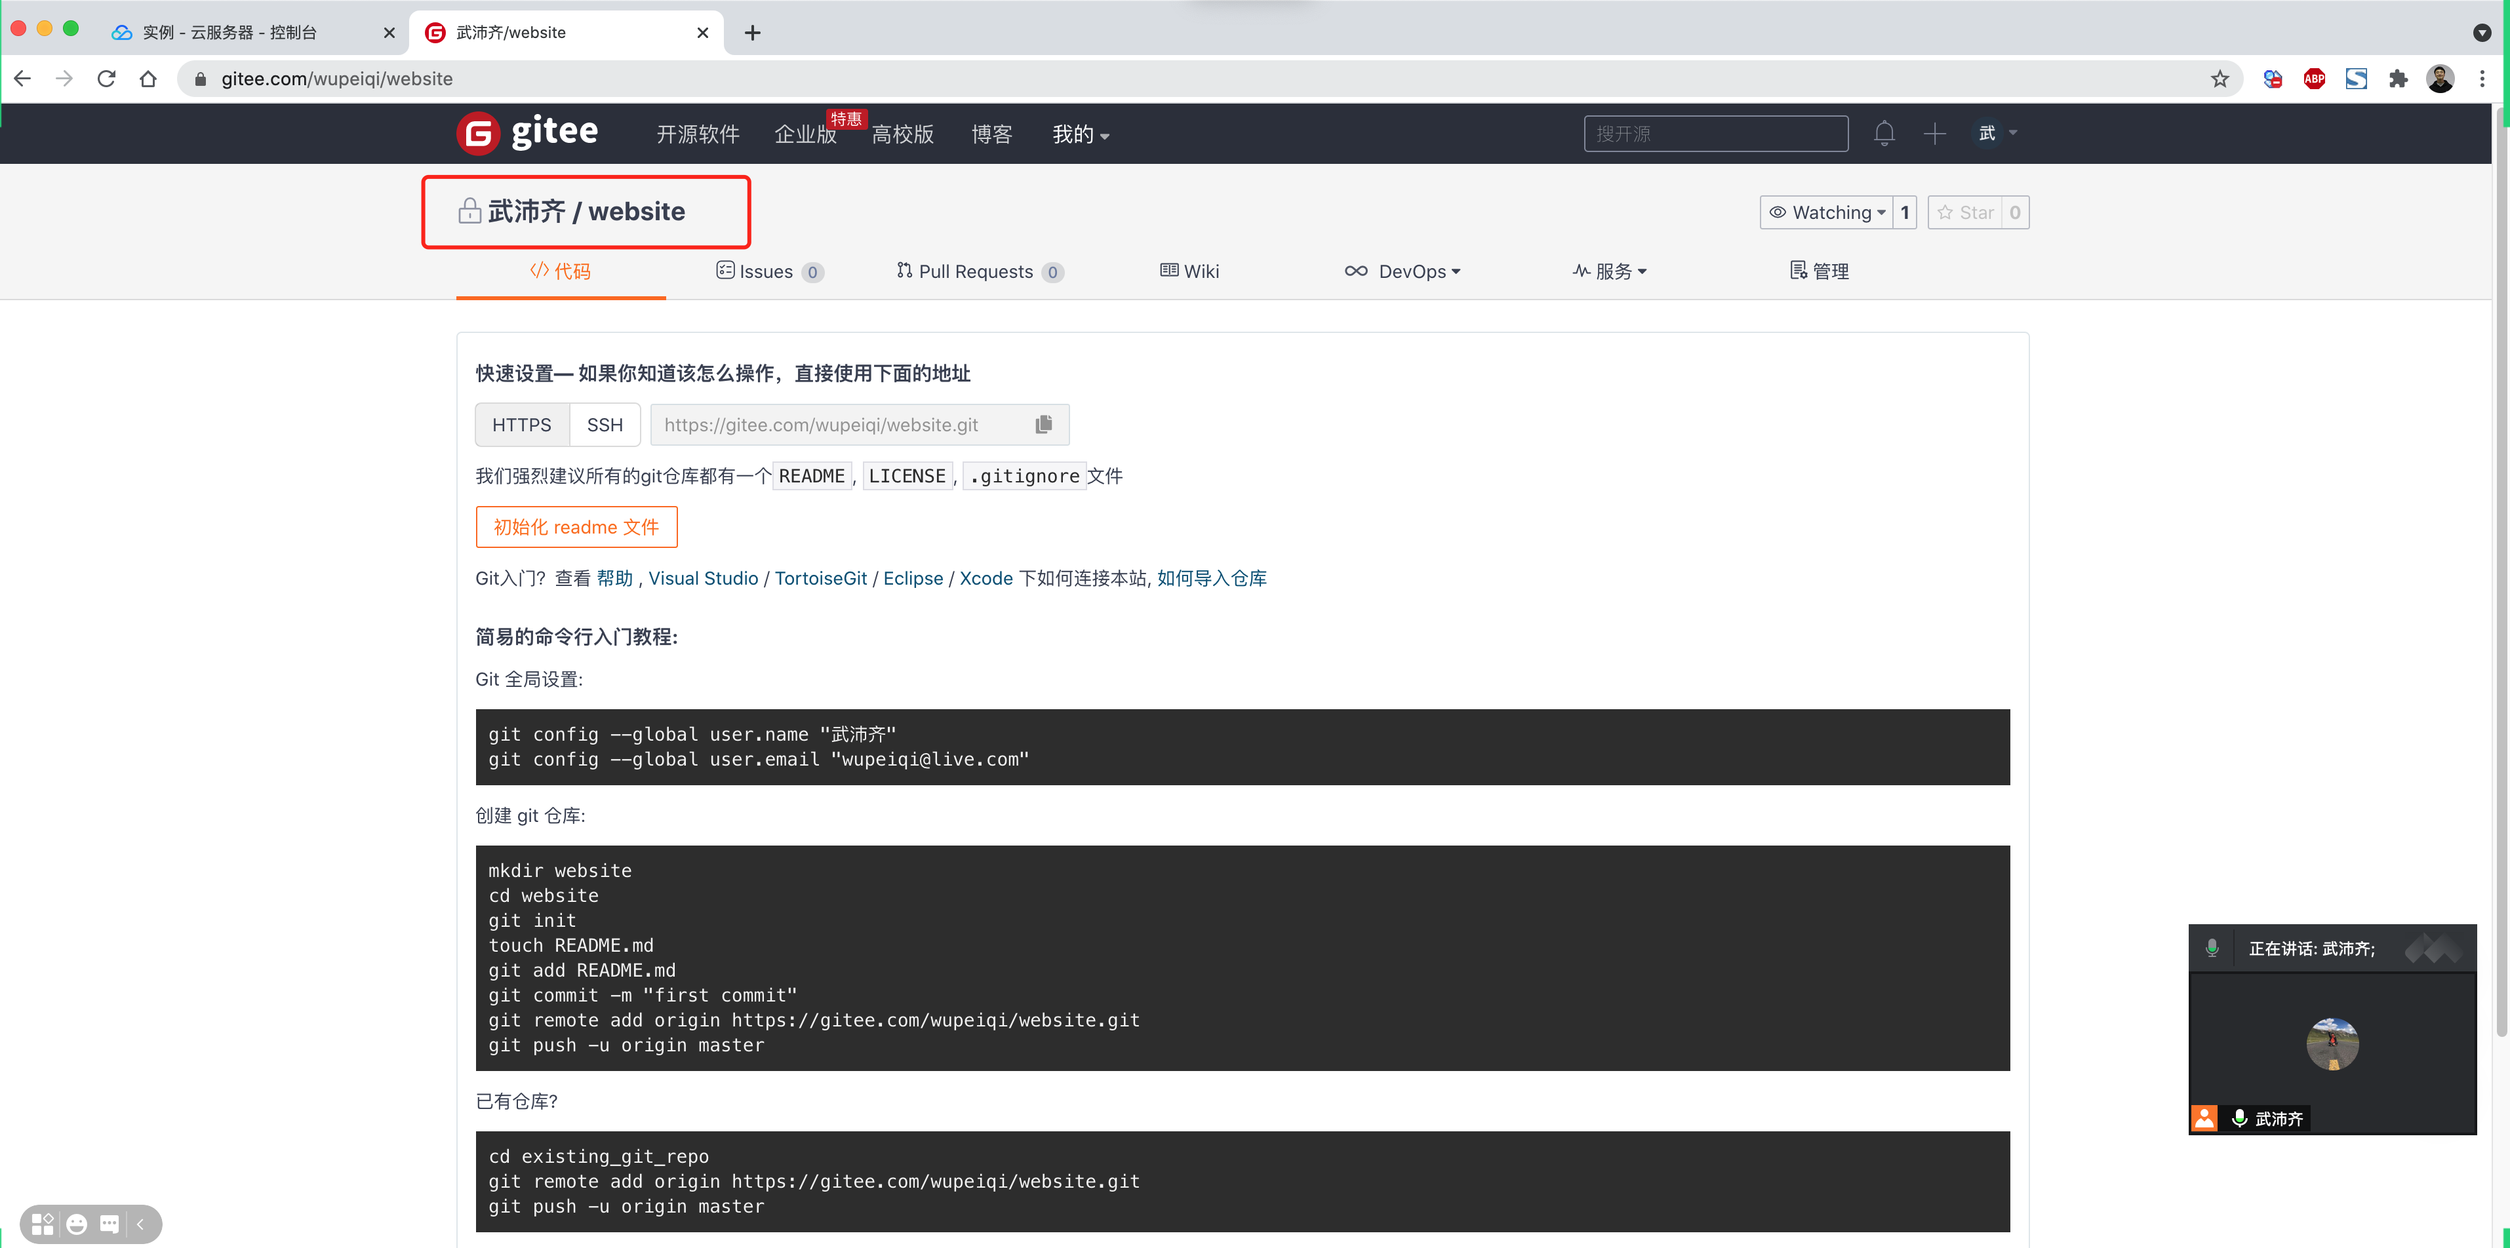Open the 管理 tab

[1819, 272]
